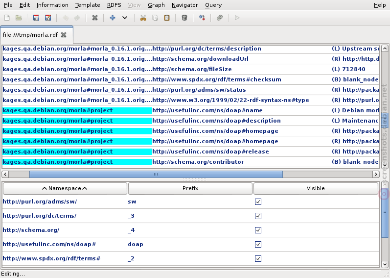Open the Graph menu
The width and height of the screenshot is (390, 278).
click(156, 5)
